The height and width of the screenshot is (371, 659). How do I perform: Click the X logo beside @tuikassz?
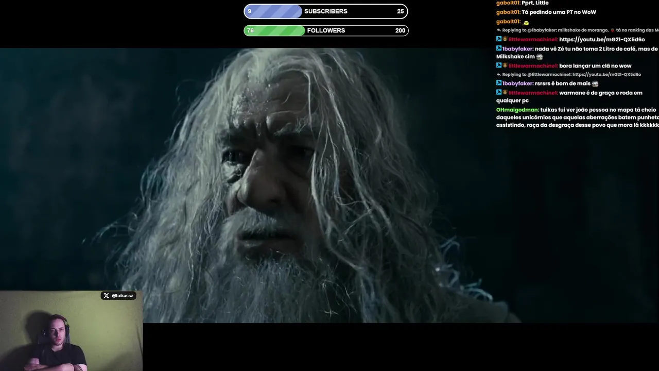106,296
